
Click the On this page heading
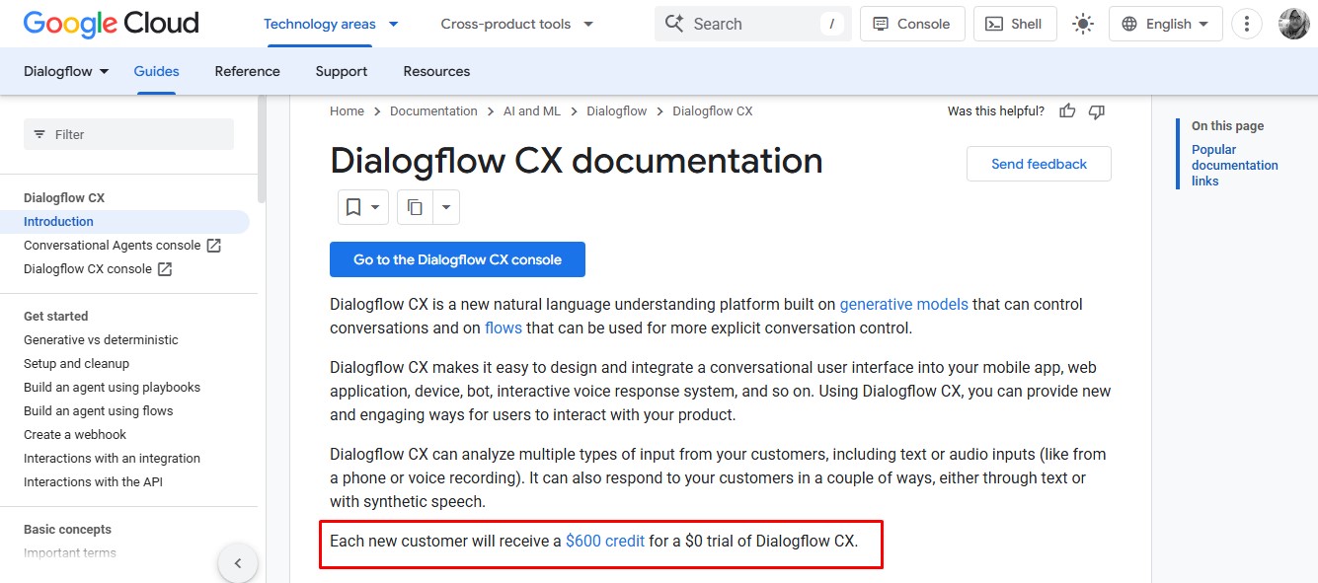point(1227,126)
